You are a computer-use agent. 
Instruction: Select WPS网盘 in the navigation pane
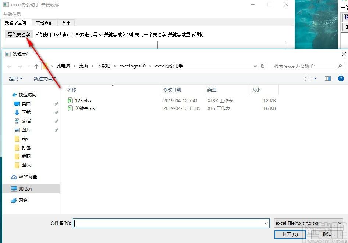(x=28, y=177)
